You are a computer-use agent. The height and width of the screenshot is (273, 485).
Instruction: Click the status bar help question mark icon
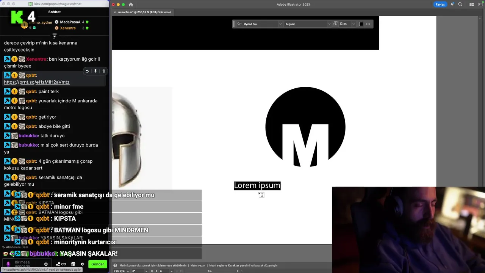point(115,265)
